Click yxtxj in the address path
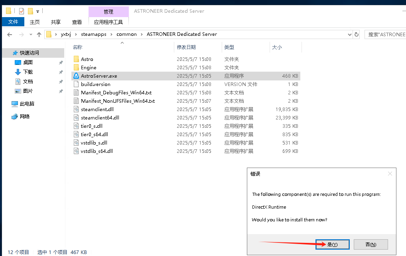This screenshot has width=406, height=256. point(66,34)
